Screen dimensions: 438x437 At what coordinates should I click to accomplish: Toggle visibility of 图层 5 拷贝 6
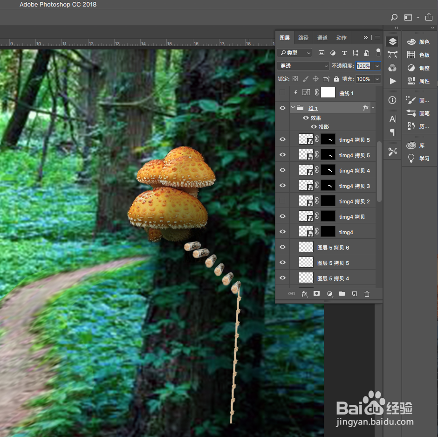click(282, 247)
